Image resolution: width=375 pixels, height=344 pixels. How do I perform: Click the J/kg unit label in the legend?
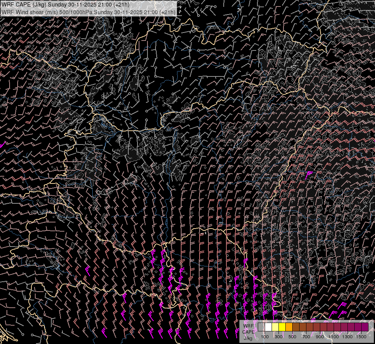tap(248, 338)
